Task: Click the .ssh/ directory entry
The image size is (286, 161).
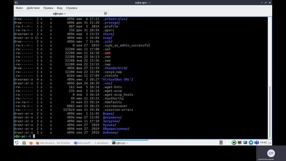Action: [x=107, y=42]
